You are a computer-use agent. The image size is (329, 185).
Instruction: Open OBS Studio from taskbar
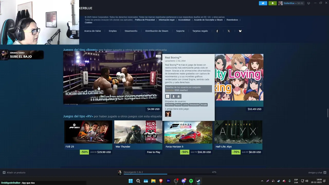(176, 181)
